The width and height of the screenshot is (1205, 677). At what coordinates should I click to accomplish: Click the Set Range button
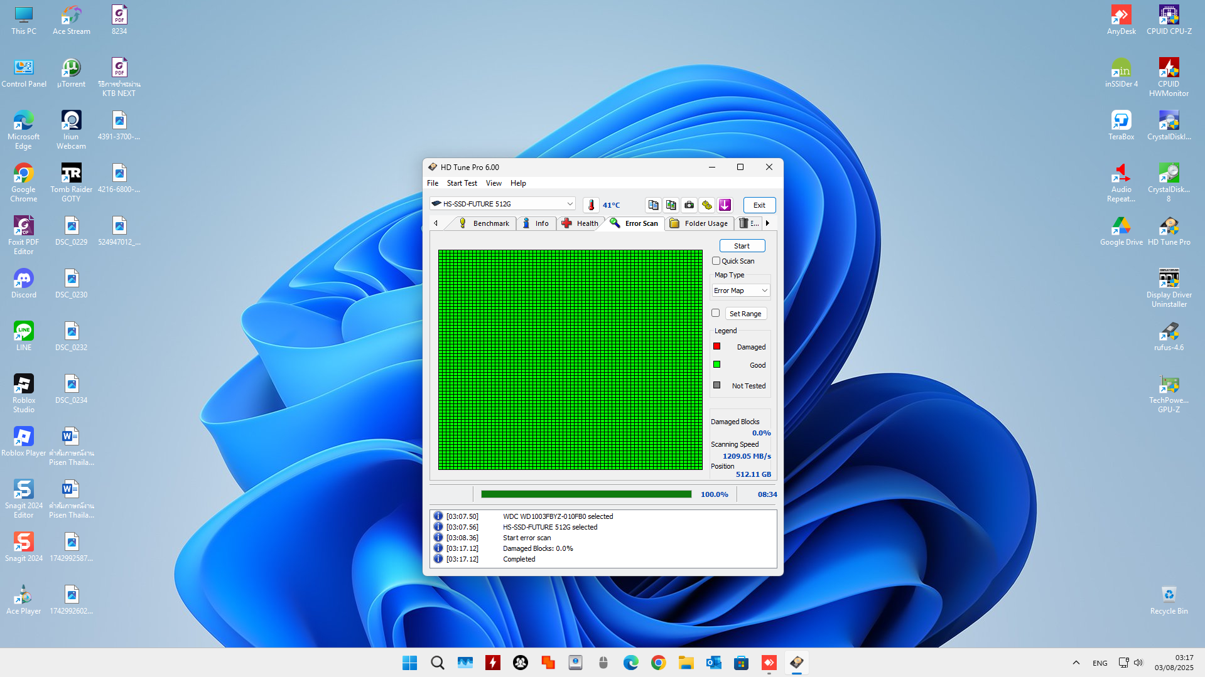click(745, 314)
